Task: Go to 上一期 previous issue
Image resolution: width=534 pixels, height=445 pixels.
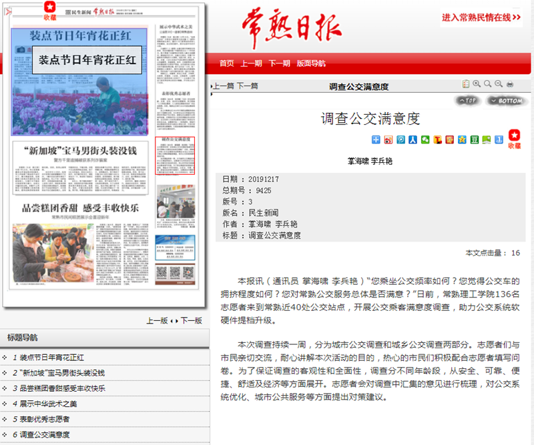Action: pos(252,63)
